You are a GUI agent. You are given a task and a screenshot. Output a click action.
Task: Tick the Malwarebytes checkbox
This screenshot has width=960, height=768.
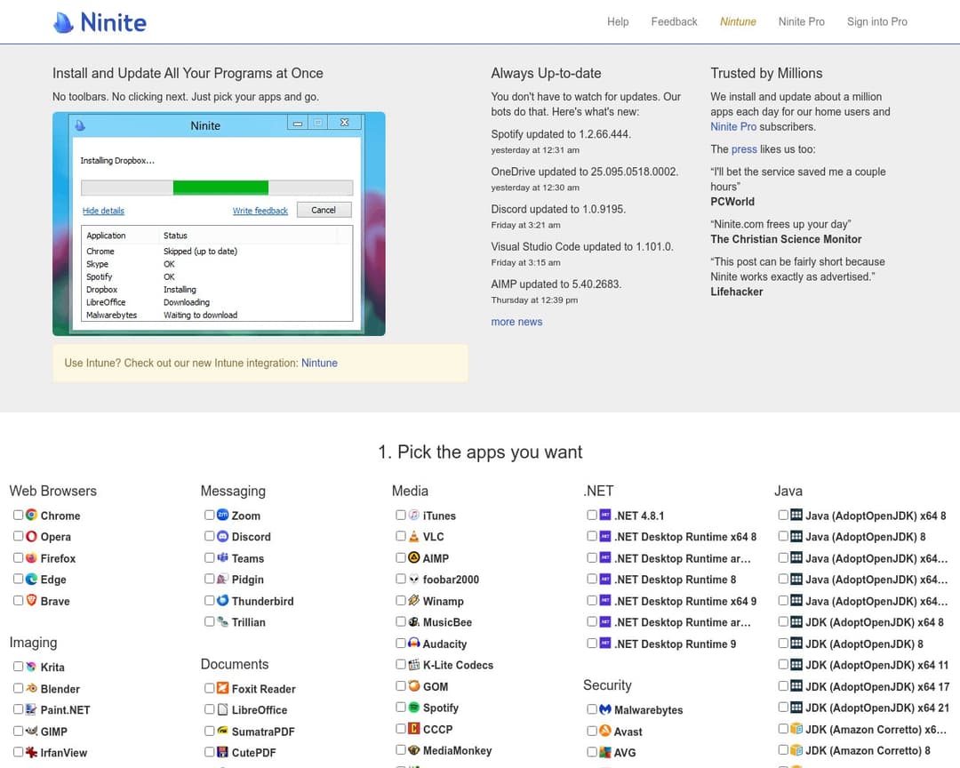point(591,709)
